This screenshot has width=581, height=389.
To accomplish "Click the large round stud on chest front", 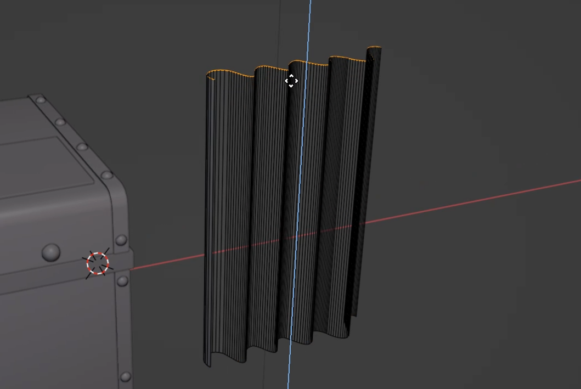I will (51, 252).
